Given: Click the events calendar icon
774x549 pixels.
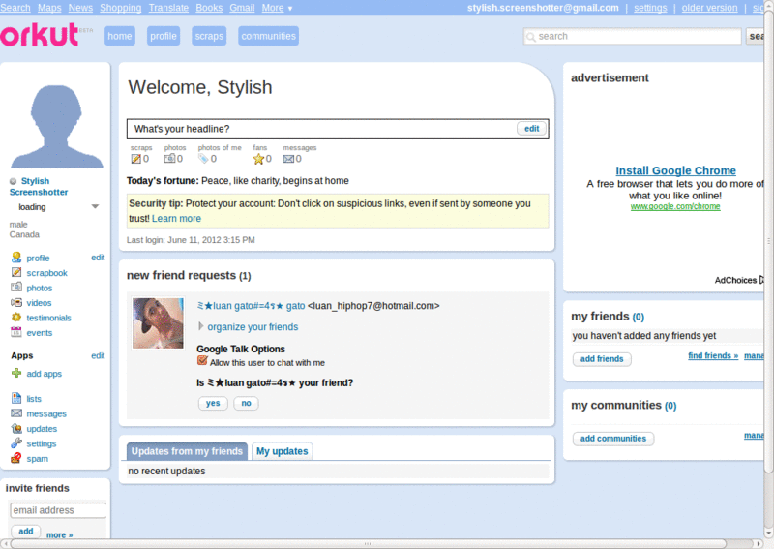Looking at the screenshot, I should pos(16,332).
